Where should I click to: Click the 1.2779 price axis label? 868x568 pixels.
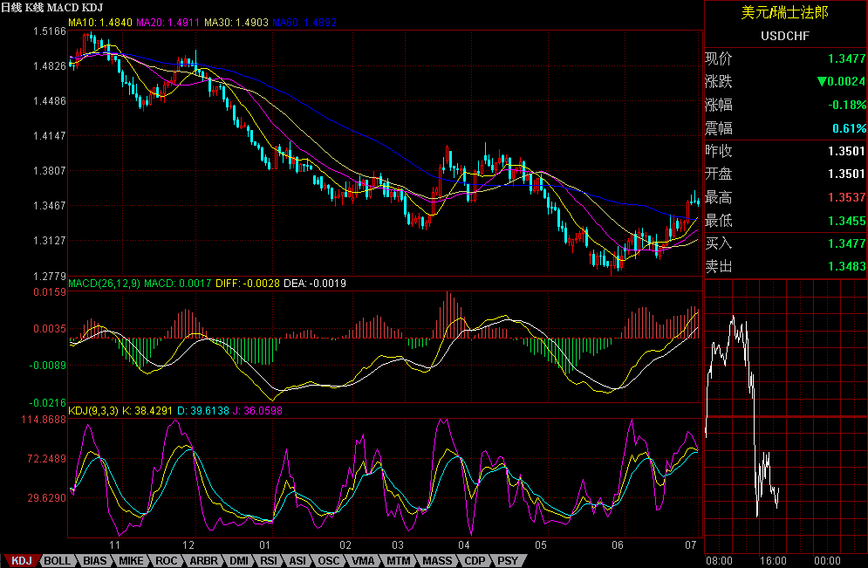click(x=49, y=276)
